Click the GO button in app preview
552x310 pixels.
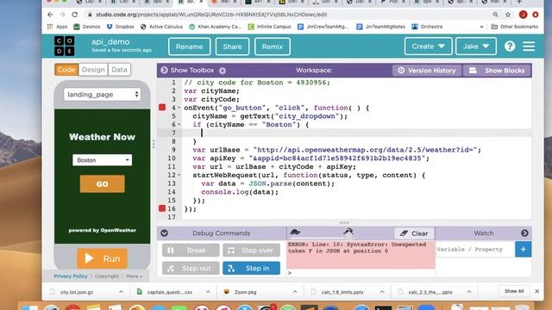click(102, 183)
